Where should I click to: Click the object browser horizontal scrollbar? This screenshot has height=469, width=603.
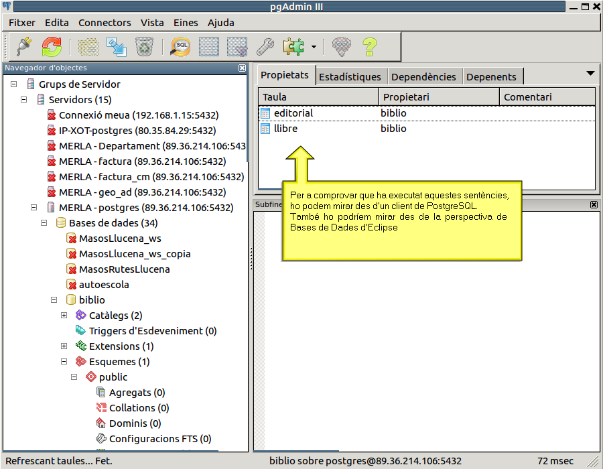pos(111,450)
